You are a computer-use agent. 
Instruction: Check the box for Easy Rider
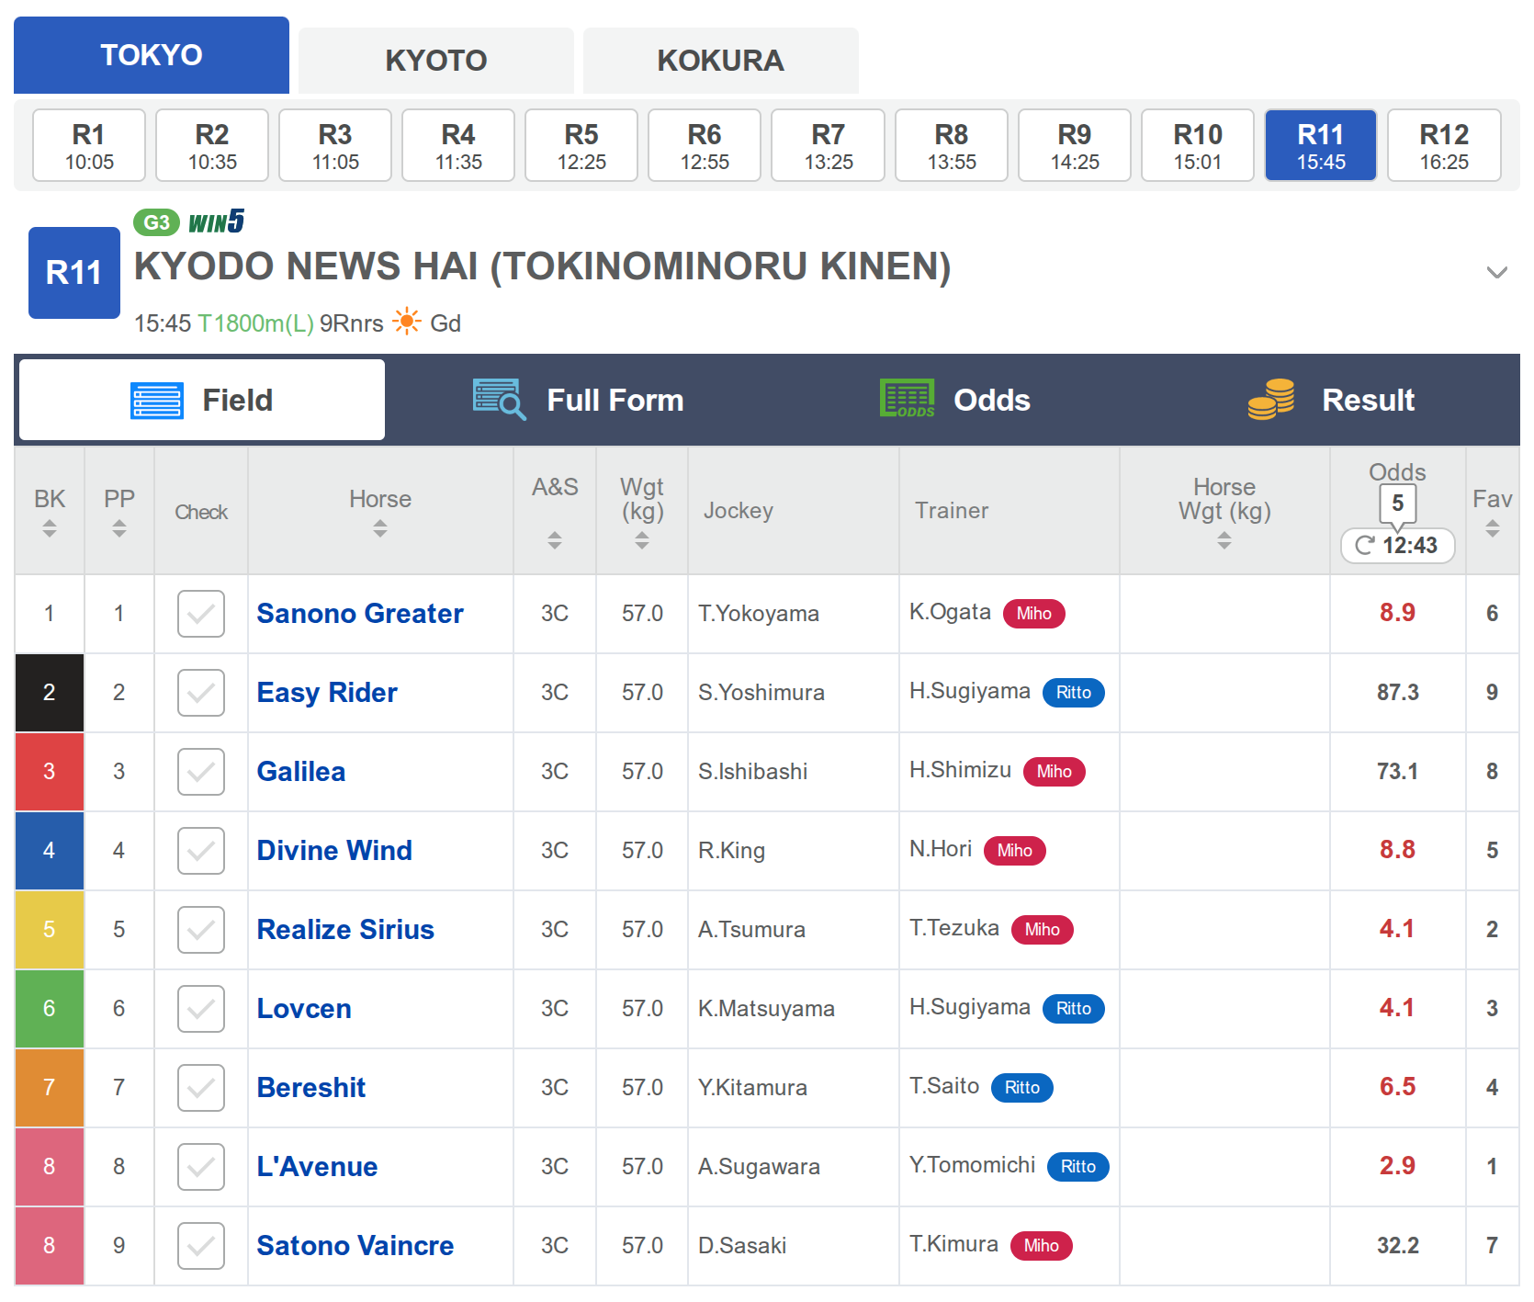point(201,693)
